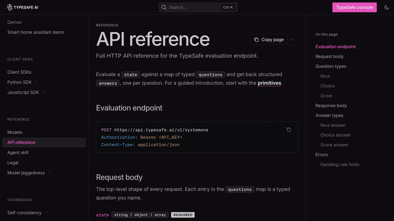
Task: Open the TypeSafe console
Action: pyautogui.click(x=355, y=7)
